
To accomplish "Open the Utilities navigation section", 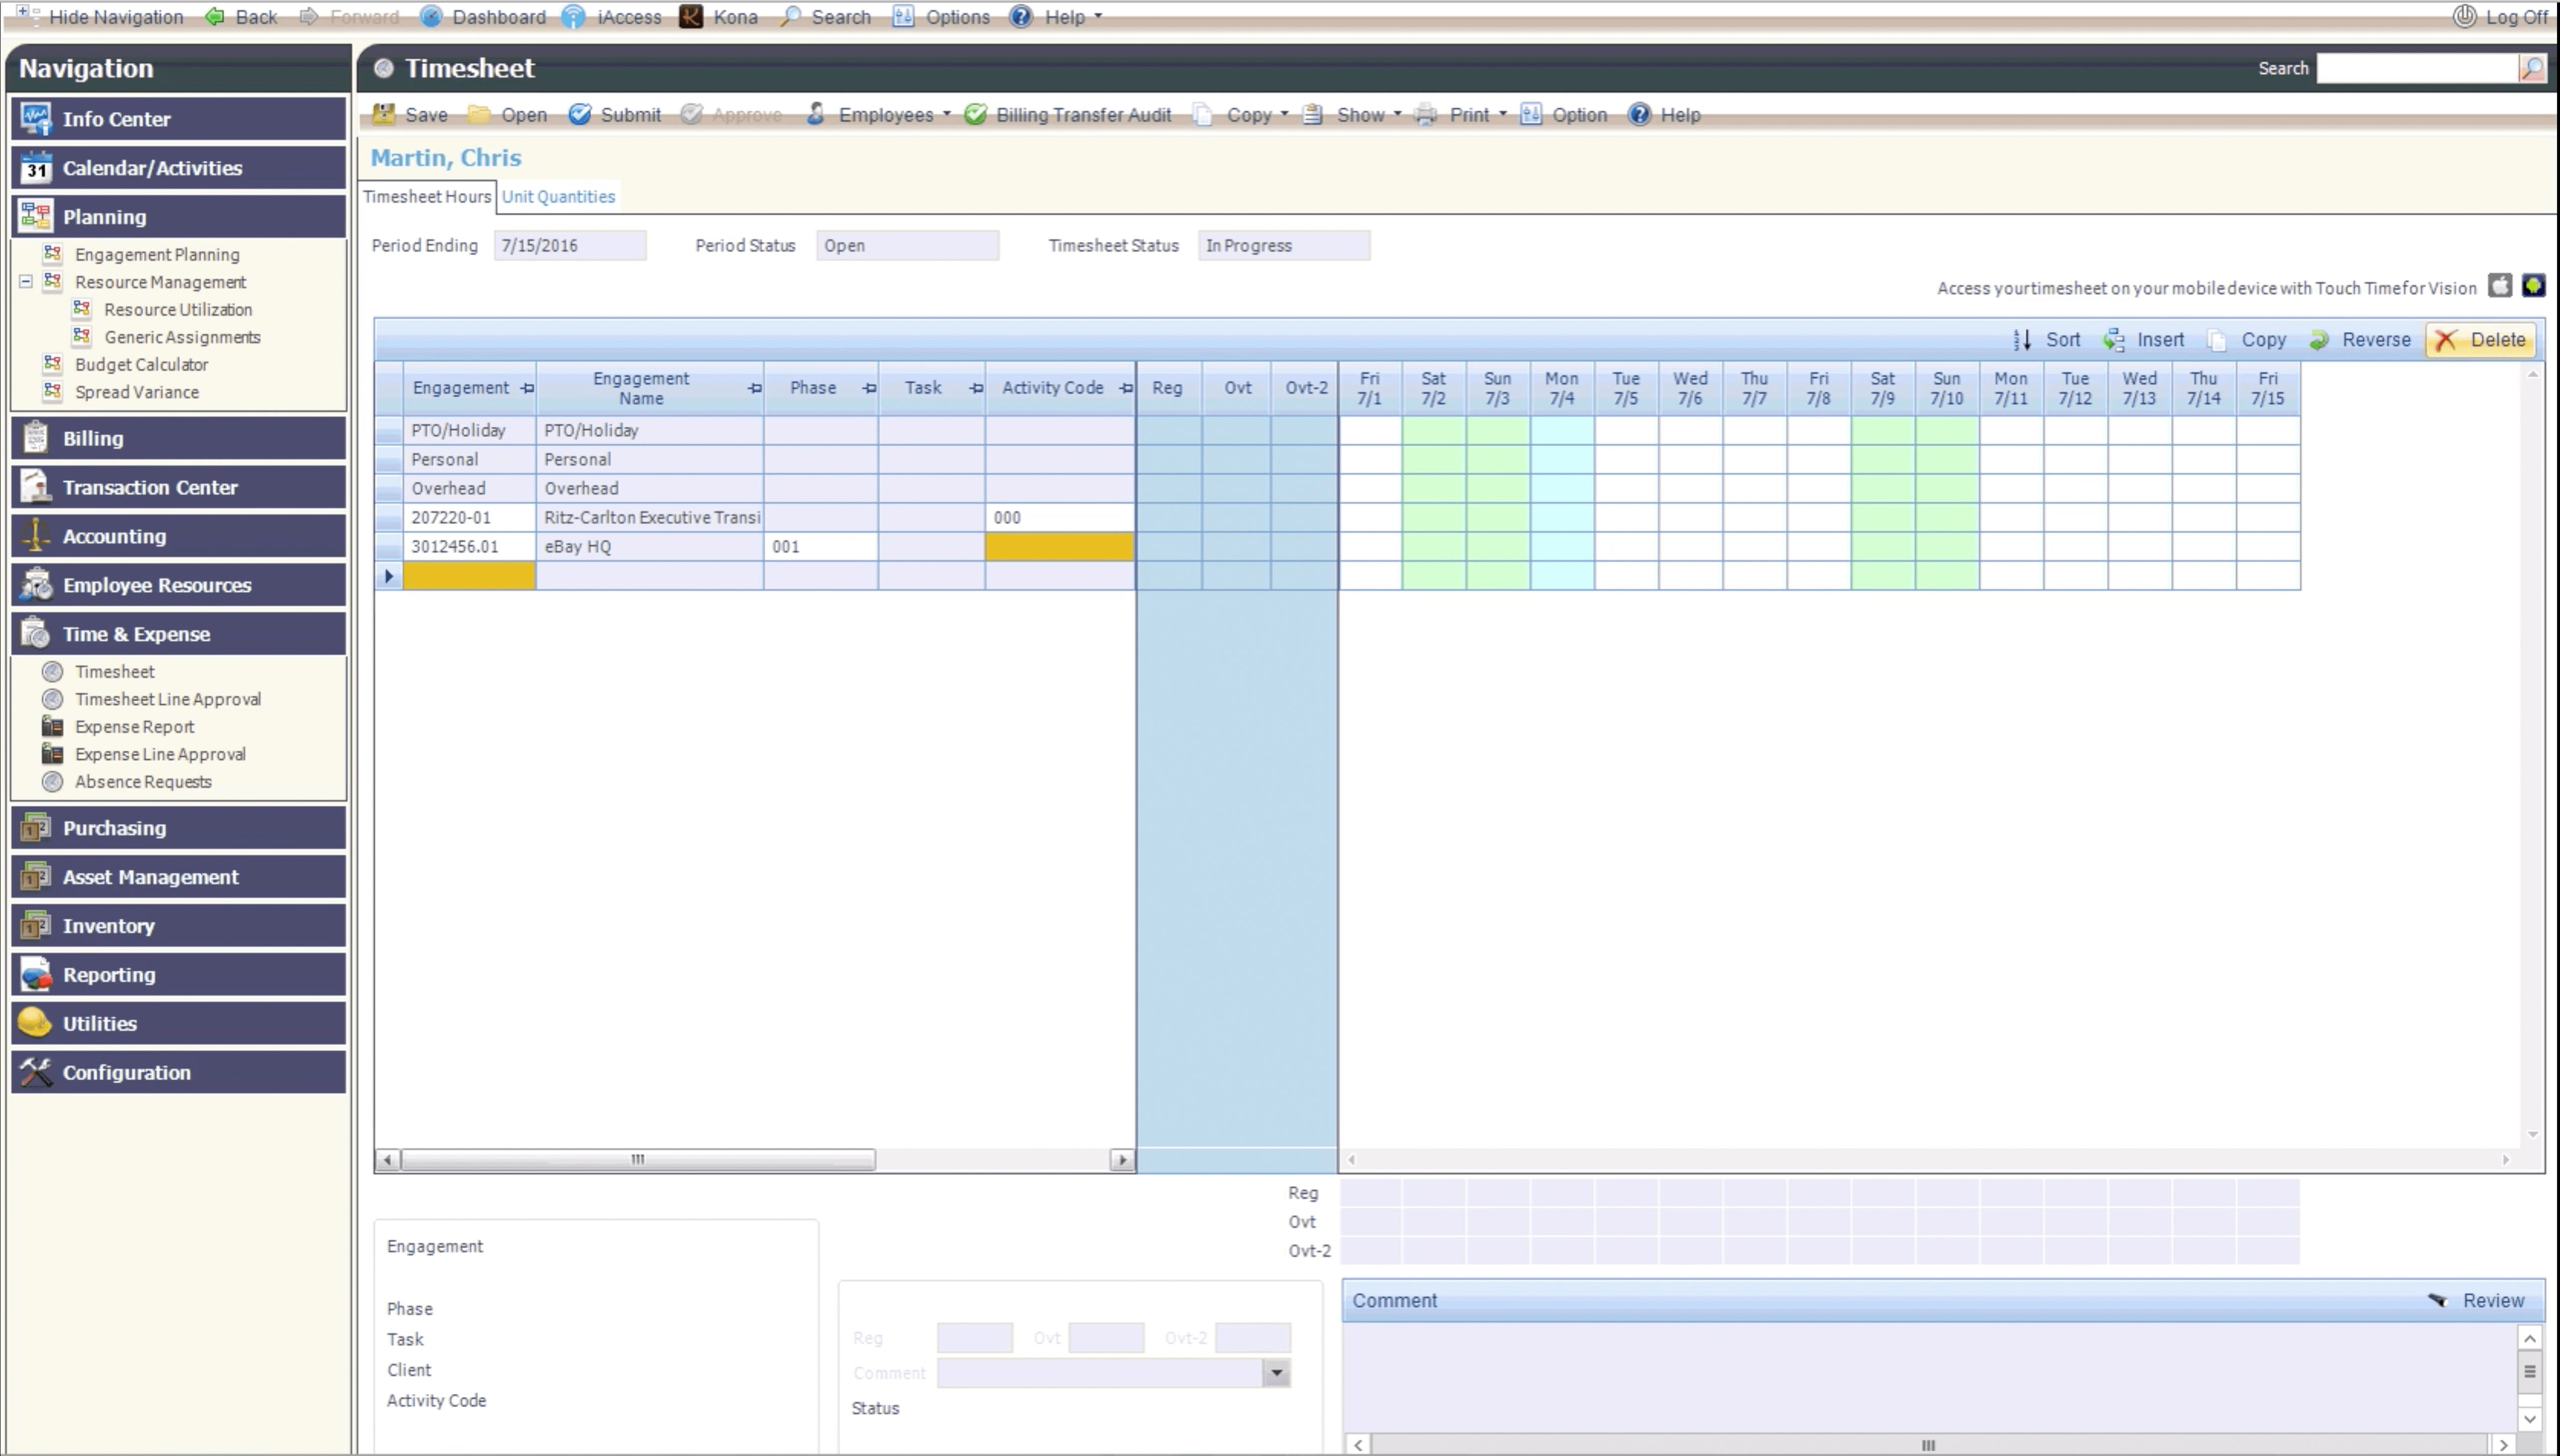I will 179,1024.
